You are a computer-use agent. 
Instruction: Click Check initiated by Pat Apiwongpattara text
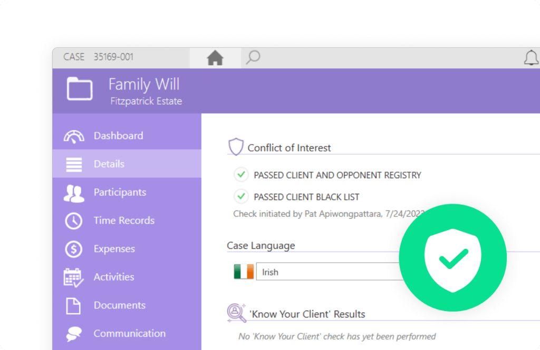[x=329, y=214]
